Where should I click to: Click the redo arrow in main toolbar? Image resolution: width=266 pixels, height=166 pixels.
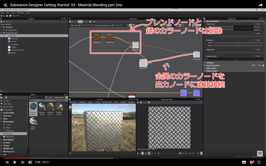pos(17,16)
